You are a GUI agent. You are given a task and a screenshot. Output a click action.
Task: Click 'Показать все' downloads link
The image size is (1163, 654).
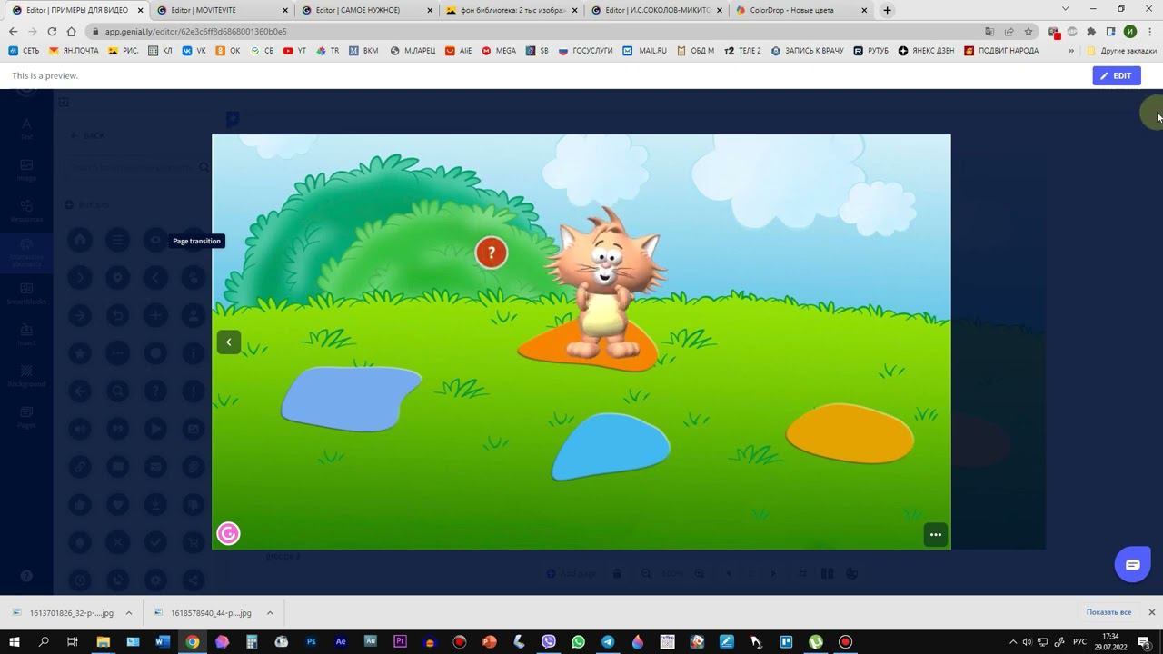tap(1108, 612)
